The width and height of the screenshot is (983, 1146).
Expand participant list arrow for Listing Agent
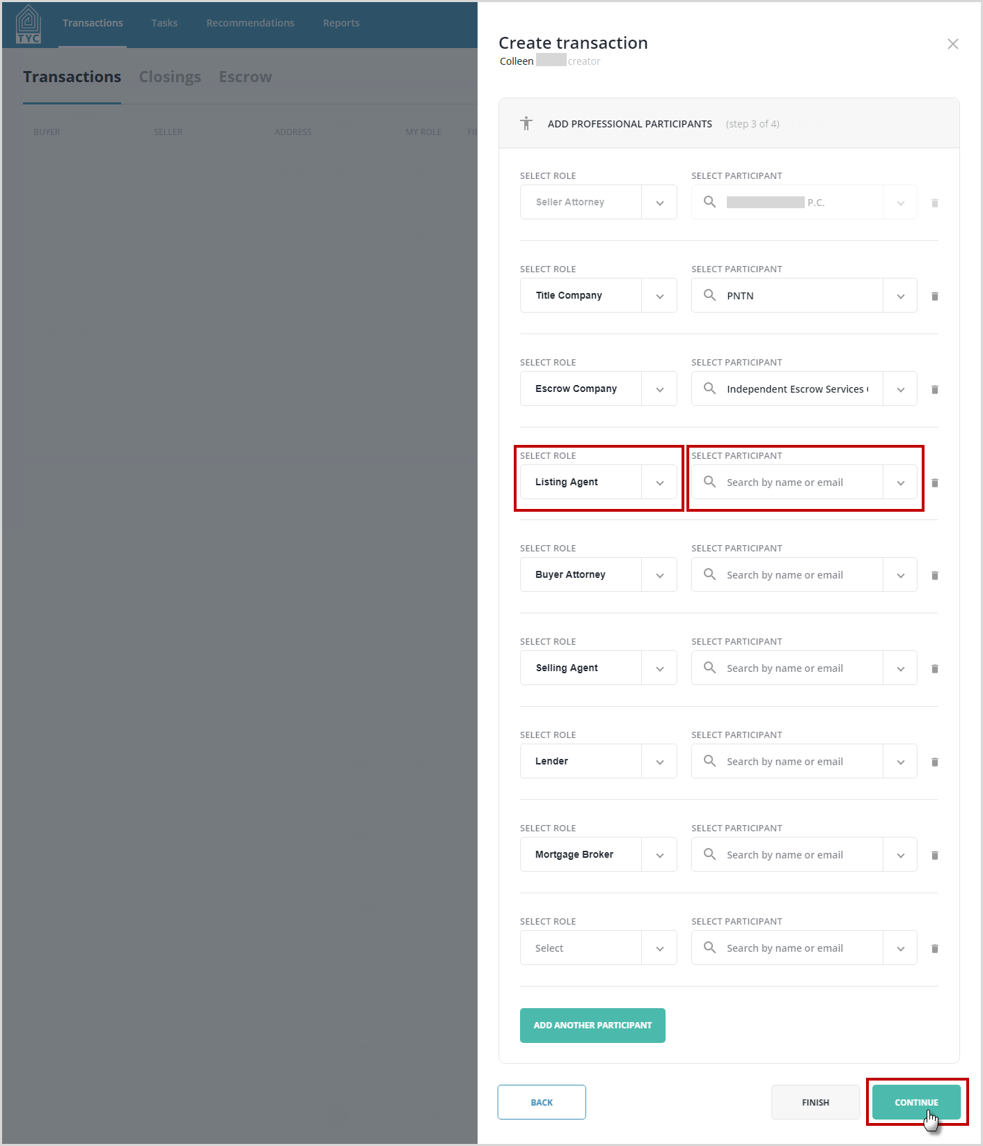click(x=900, y=482)
